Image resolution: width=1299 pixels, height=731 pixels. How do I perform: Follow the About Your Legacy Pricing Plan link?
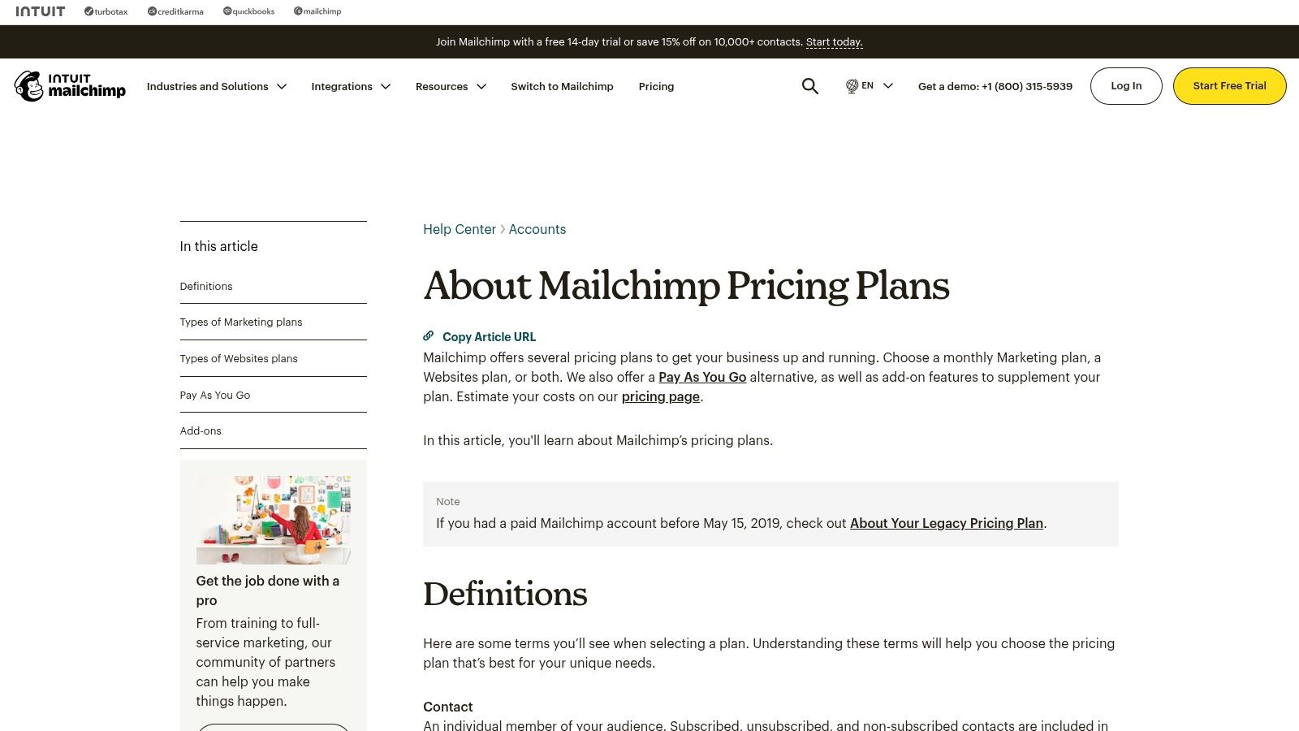tap(947, 523)
